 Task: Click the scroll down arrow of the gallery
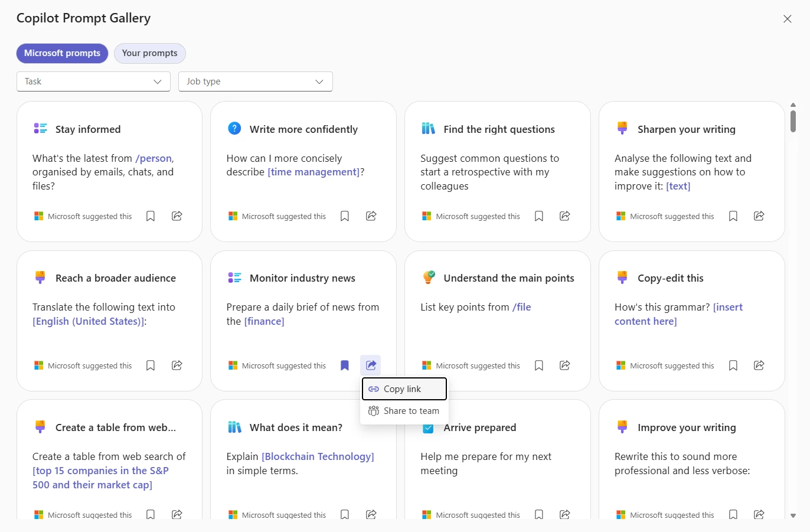(x=793, y=515)
